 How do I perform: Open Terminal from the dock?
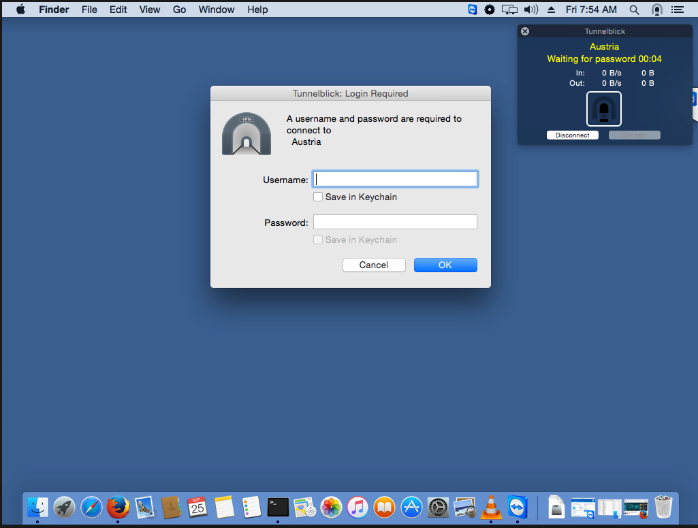point(278,507)
